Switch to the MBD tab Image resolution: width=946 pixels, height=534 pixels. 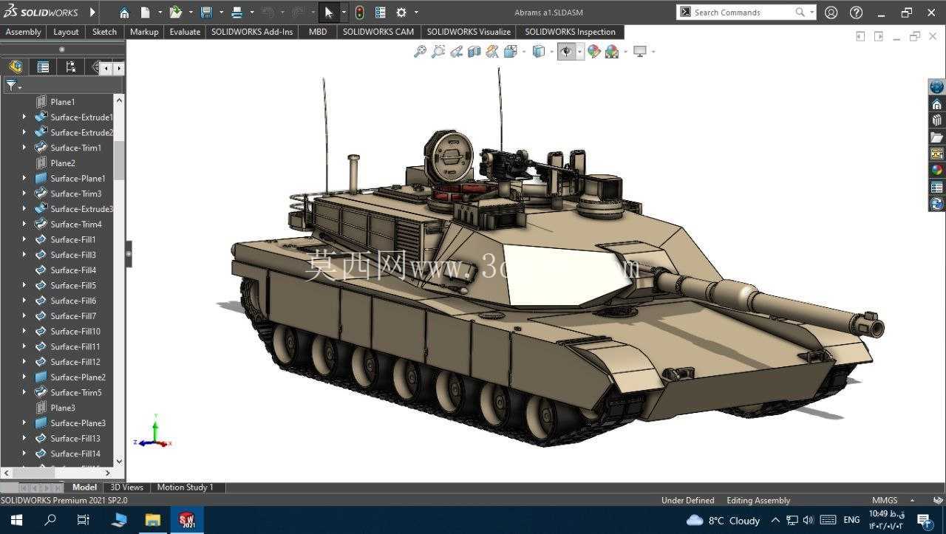tap(318, 32)
